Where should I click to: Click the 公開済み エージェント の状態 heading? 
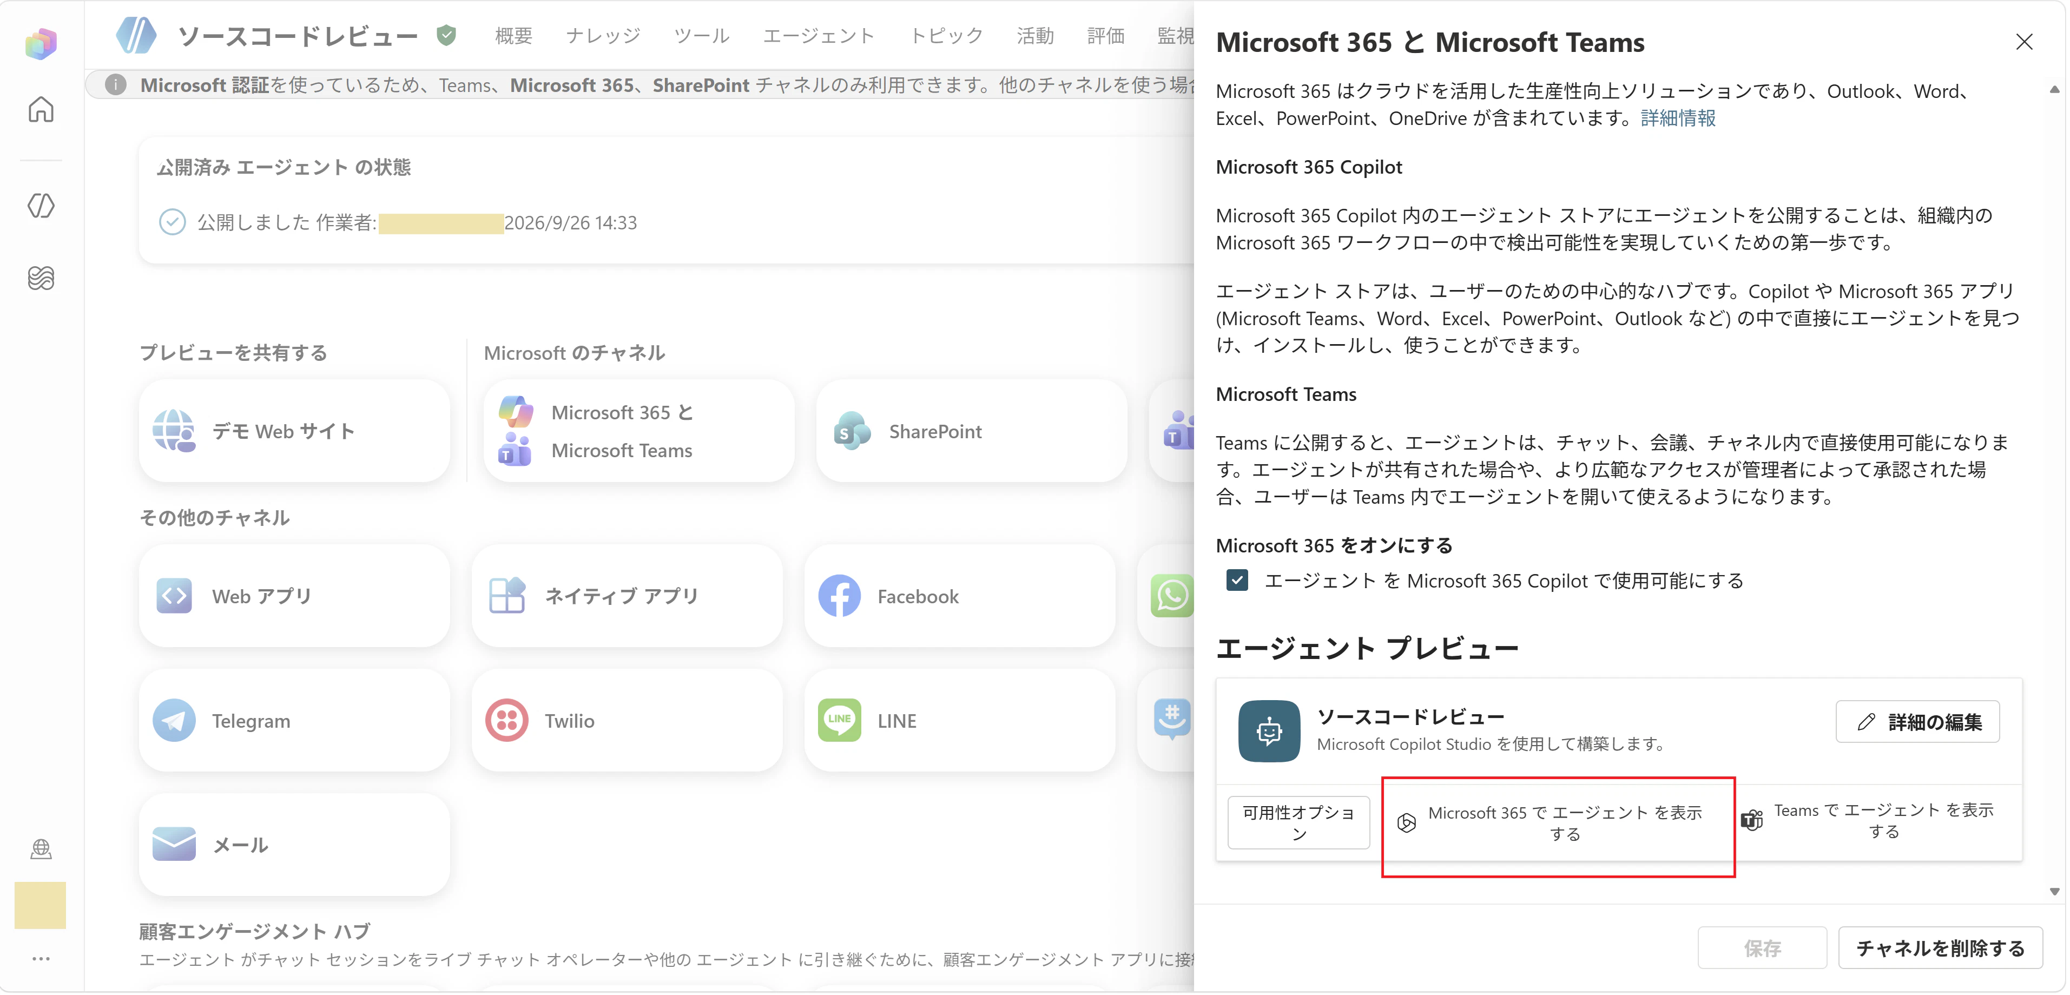click(284, 167)
